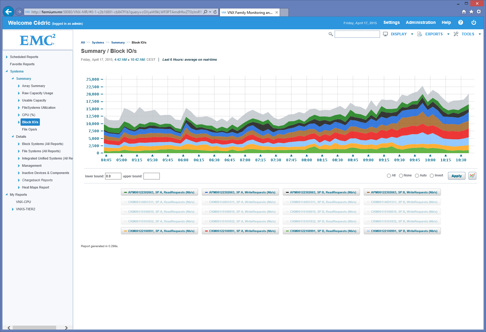Open the Administration menu

(420, 23)
